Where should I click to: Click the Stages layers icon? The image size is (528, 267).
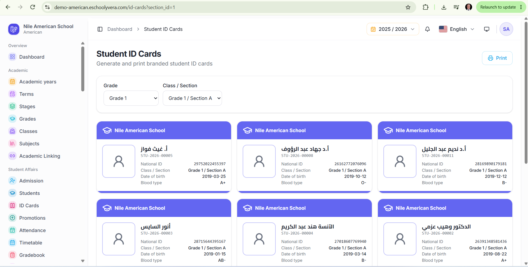click(x=12, y=107)
